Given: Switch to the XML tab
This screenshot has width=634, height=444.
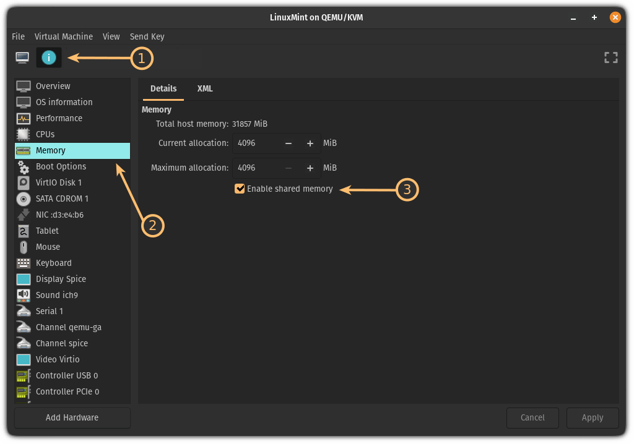Looking at the screenshot, I should click(205, 88).
